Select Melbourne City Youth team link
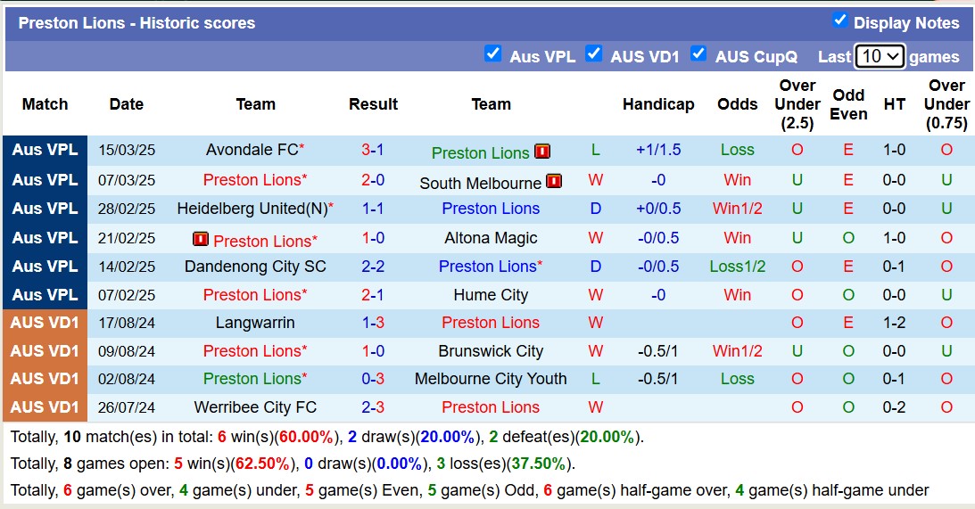 491,379
